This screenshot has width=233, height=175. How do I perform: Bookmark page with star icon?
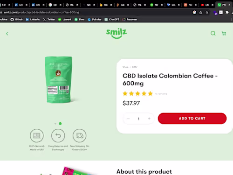[207, 12]
